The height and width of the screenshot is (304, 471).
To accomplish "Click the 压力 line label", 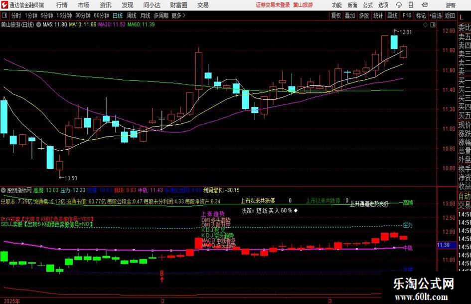I will pyautogui.click(x=408, y=226).
